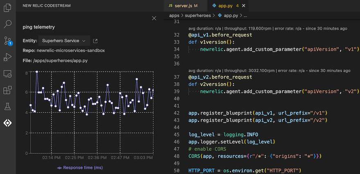Switch to the server.js tab
Screen dimensions: 360x174
pos(182,6)
